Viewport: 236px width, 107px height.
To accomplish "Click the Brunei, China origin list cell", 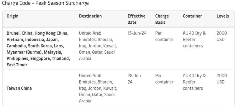I will tap(38, 49).
